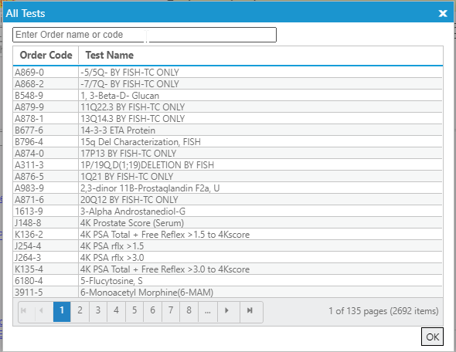Show more page numbers via ellipsis
This screenshot has height=352, width=456.
(208, 311)
